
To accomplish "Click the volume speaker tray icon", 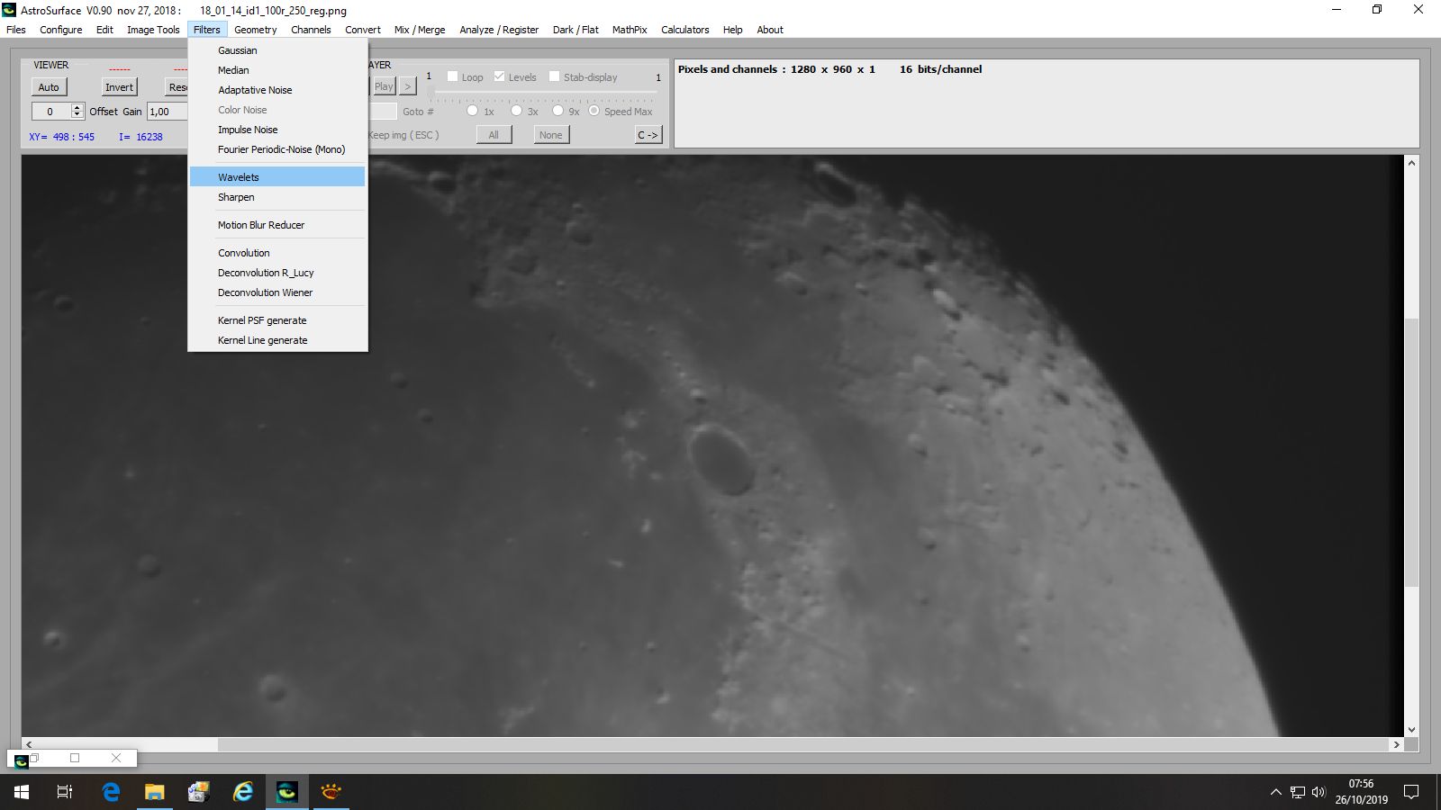I will click(x=1319, y=792).
